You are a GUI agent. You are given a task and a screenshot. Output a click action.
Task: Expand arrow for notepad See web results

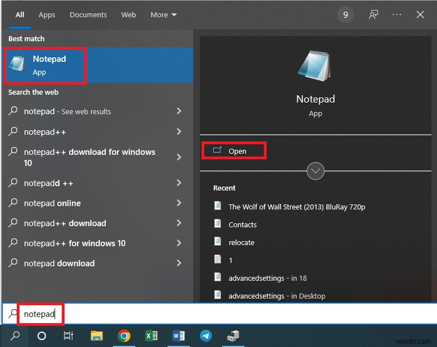(x=179, y=111)
